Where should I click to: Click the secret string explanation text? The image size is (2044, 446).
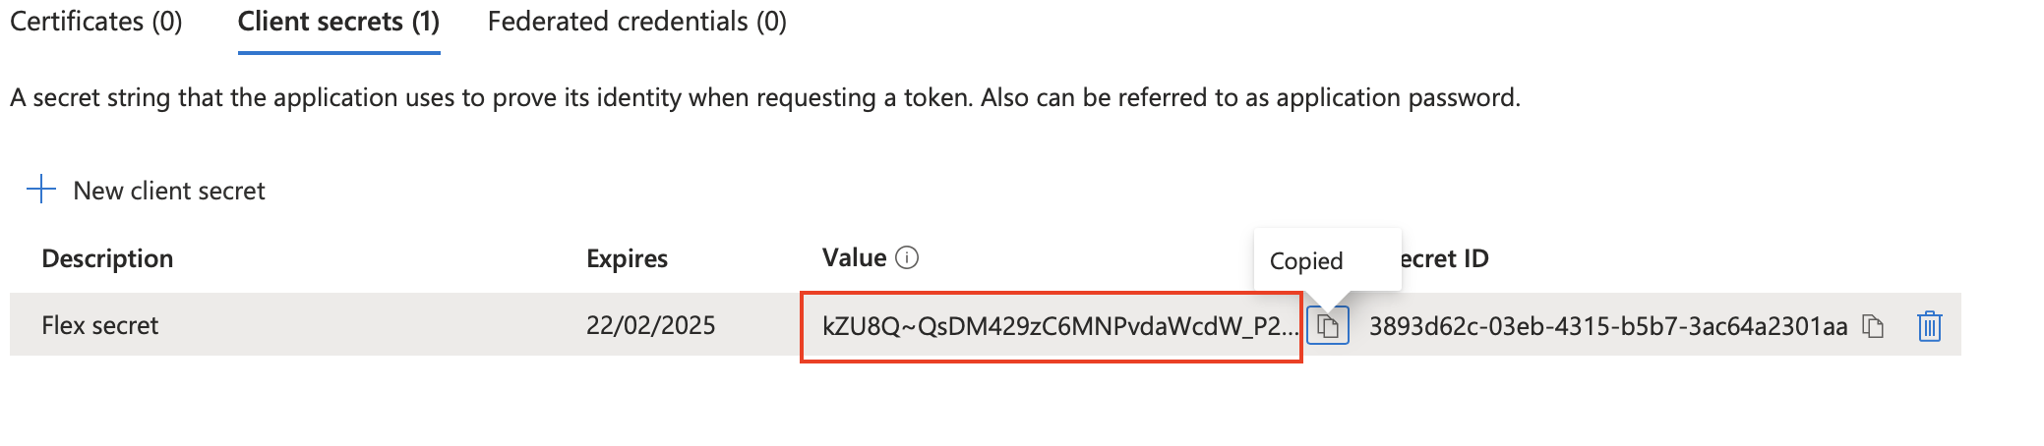(x=764, y=97)
